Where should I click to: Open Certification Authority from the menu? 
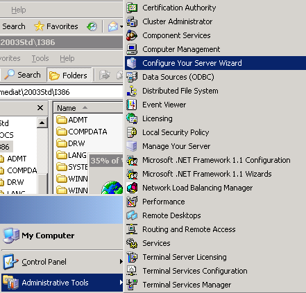coord(215,8)
